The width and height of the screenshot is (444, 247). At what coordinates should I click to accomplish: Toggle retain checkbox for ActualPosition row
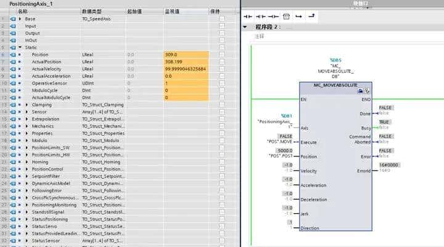click(x=222, y=62)
